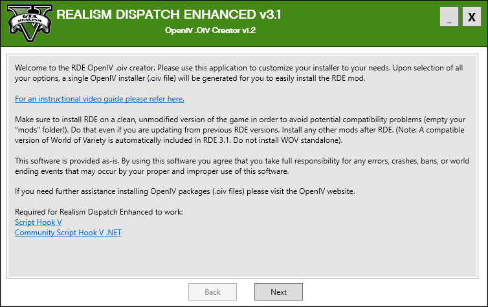Open the instructional video guide link
Image resolution: width=488 pixels, height=307 pixels.
(x=100, y=99)
